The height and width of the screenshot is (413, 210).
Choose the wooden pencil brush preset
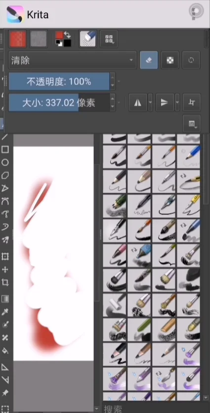pyautogui.click(x=139, y=181)
